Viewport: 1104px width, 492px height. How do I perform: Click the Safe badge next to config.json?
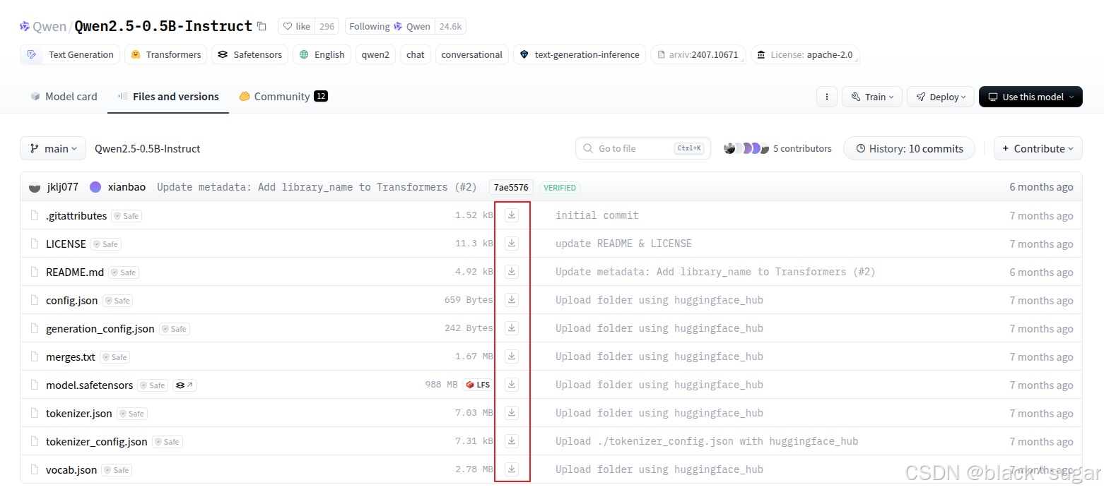coord(117,301)
